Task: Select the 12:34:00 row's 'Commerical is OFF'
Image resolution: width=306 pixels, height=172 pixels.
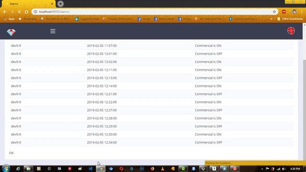Action: (208, 142)
